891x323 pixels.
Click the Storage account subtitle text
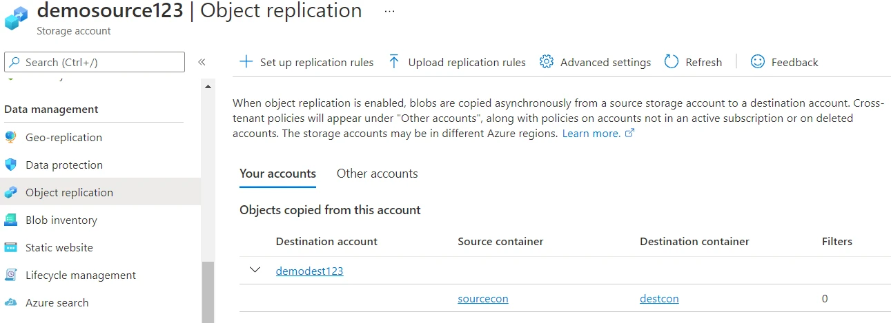coord(74,31)
